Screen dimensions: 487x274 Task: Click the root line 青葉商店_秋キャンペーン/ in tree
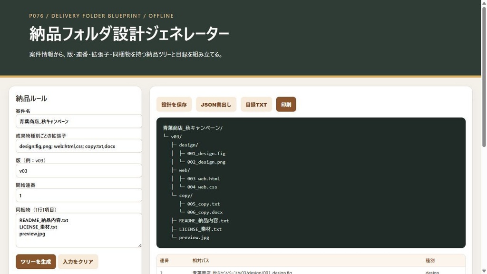[x=193, y=127]
